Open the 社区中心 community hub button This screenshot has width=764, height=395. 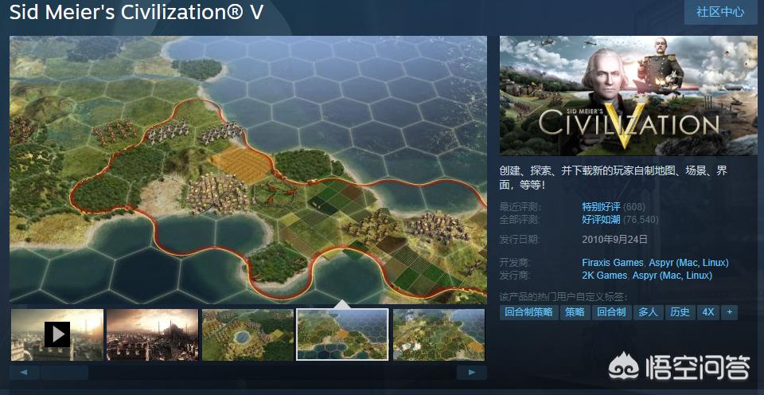pos(720,12)
